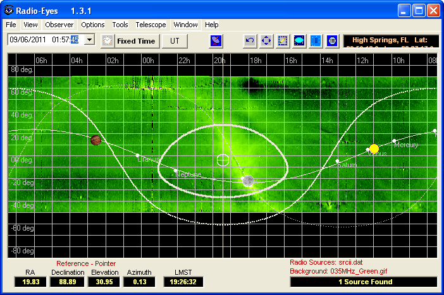
Task: Click the 1 Source Found status box
Action: (365, 282)
